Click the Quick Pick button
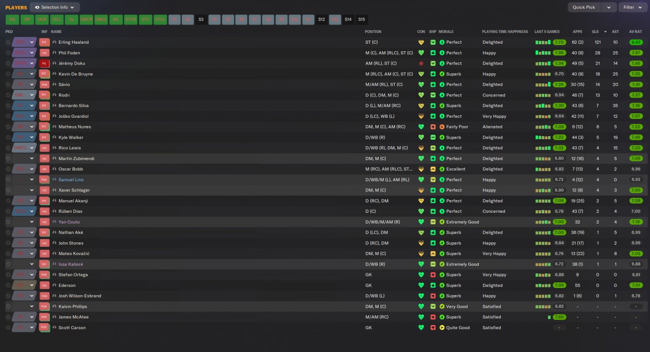Image resolution: width=650 pixels, height=352 pixels. [584, 7]
